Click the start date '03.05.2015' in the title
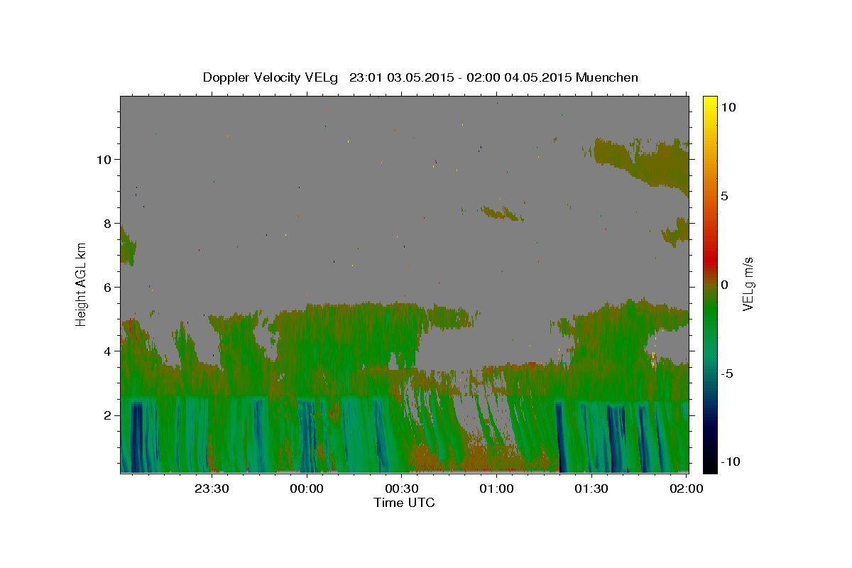The height and width of the screenshot is (568, 852). pyautogui.click(x=419, y=77)
